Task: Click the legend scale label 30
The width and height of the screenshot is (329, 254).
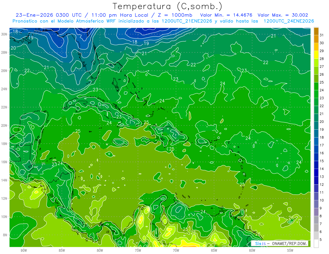Action: [x=322, y=43]
